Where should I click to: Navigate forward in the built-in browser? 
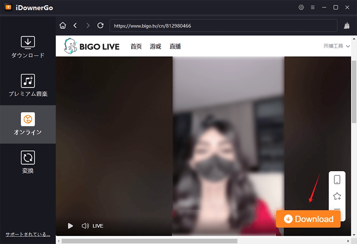(x=88, y=25)
